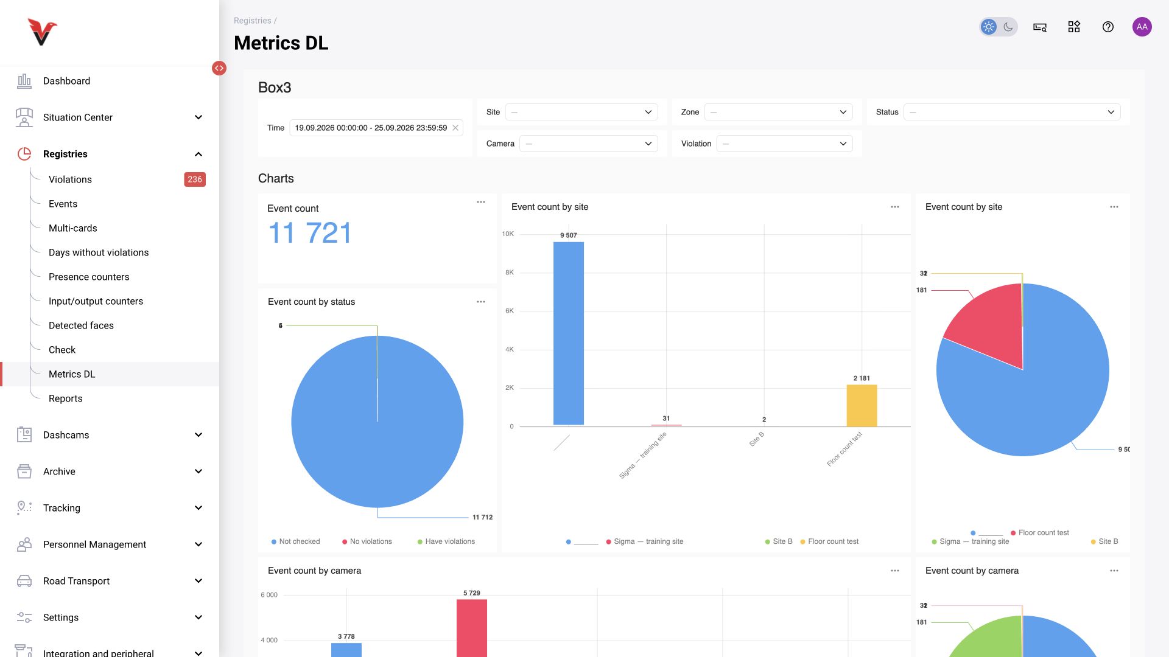Open options for Event count by site bar chart
This screenshot has width=1169, height=657.
click(x=895, y=207)
